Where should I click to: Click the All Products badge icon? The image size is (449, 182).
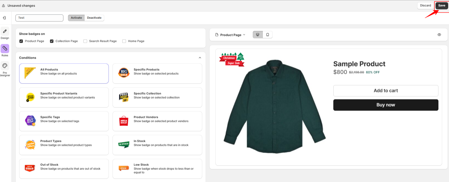coord(30,73)
